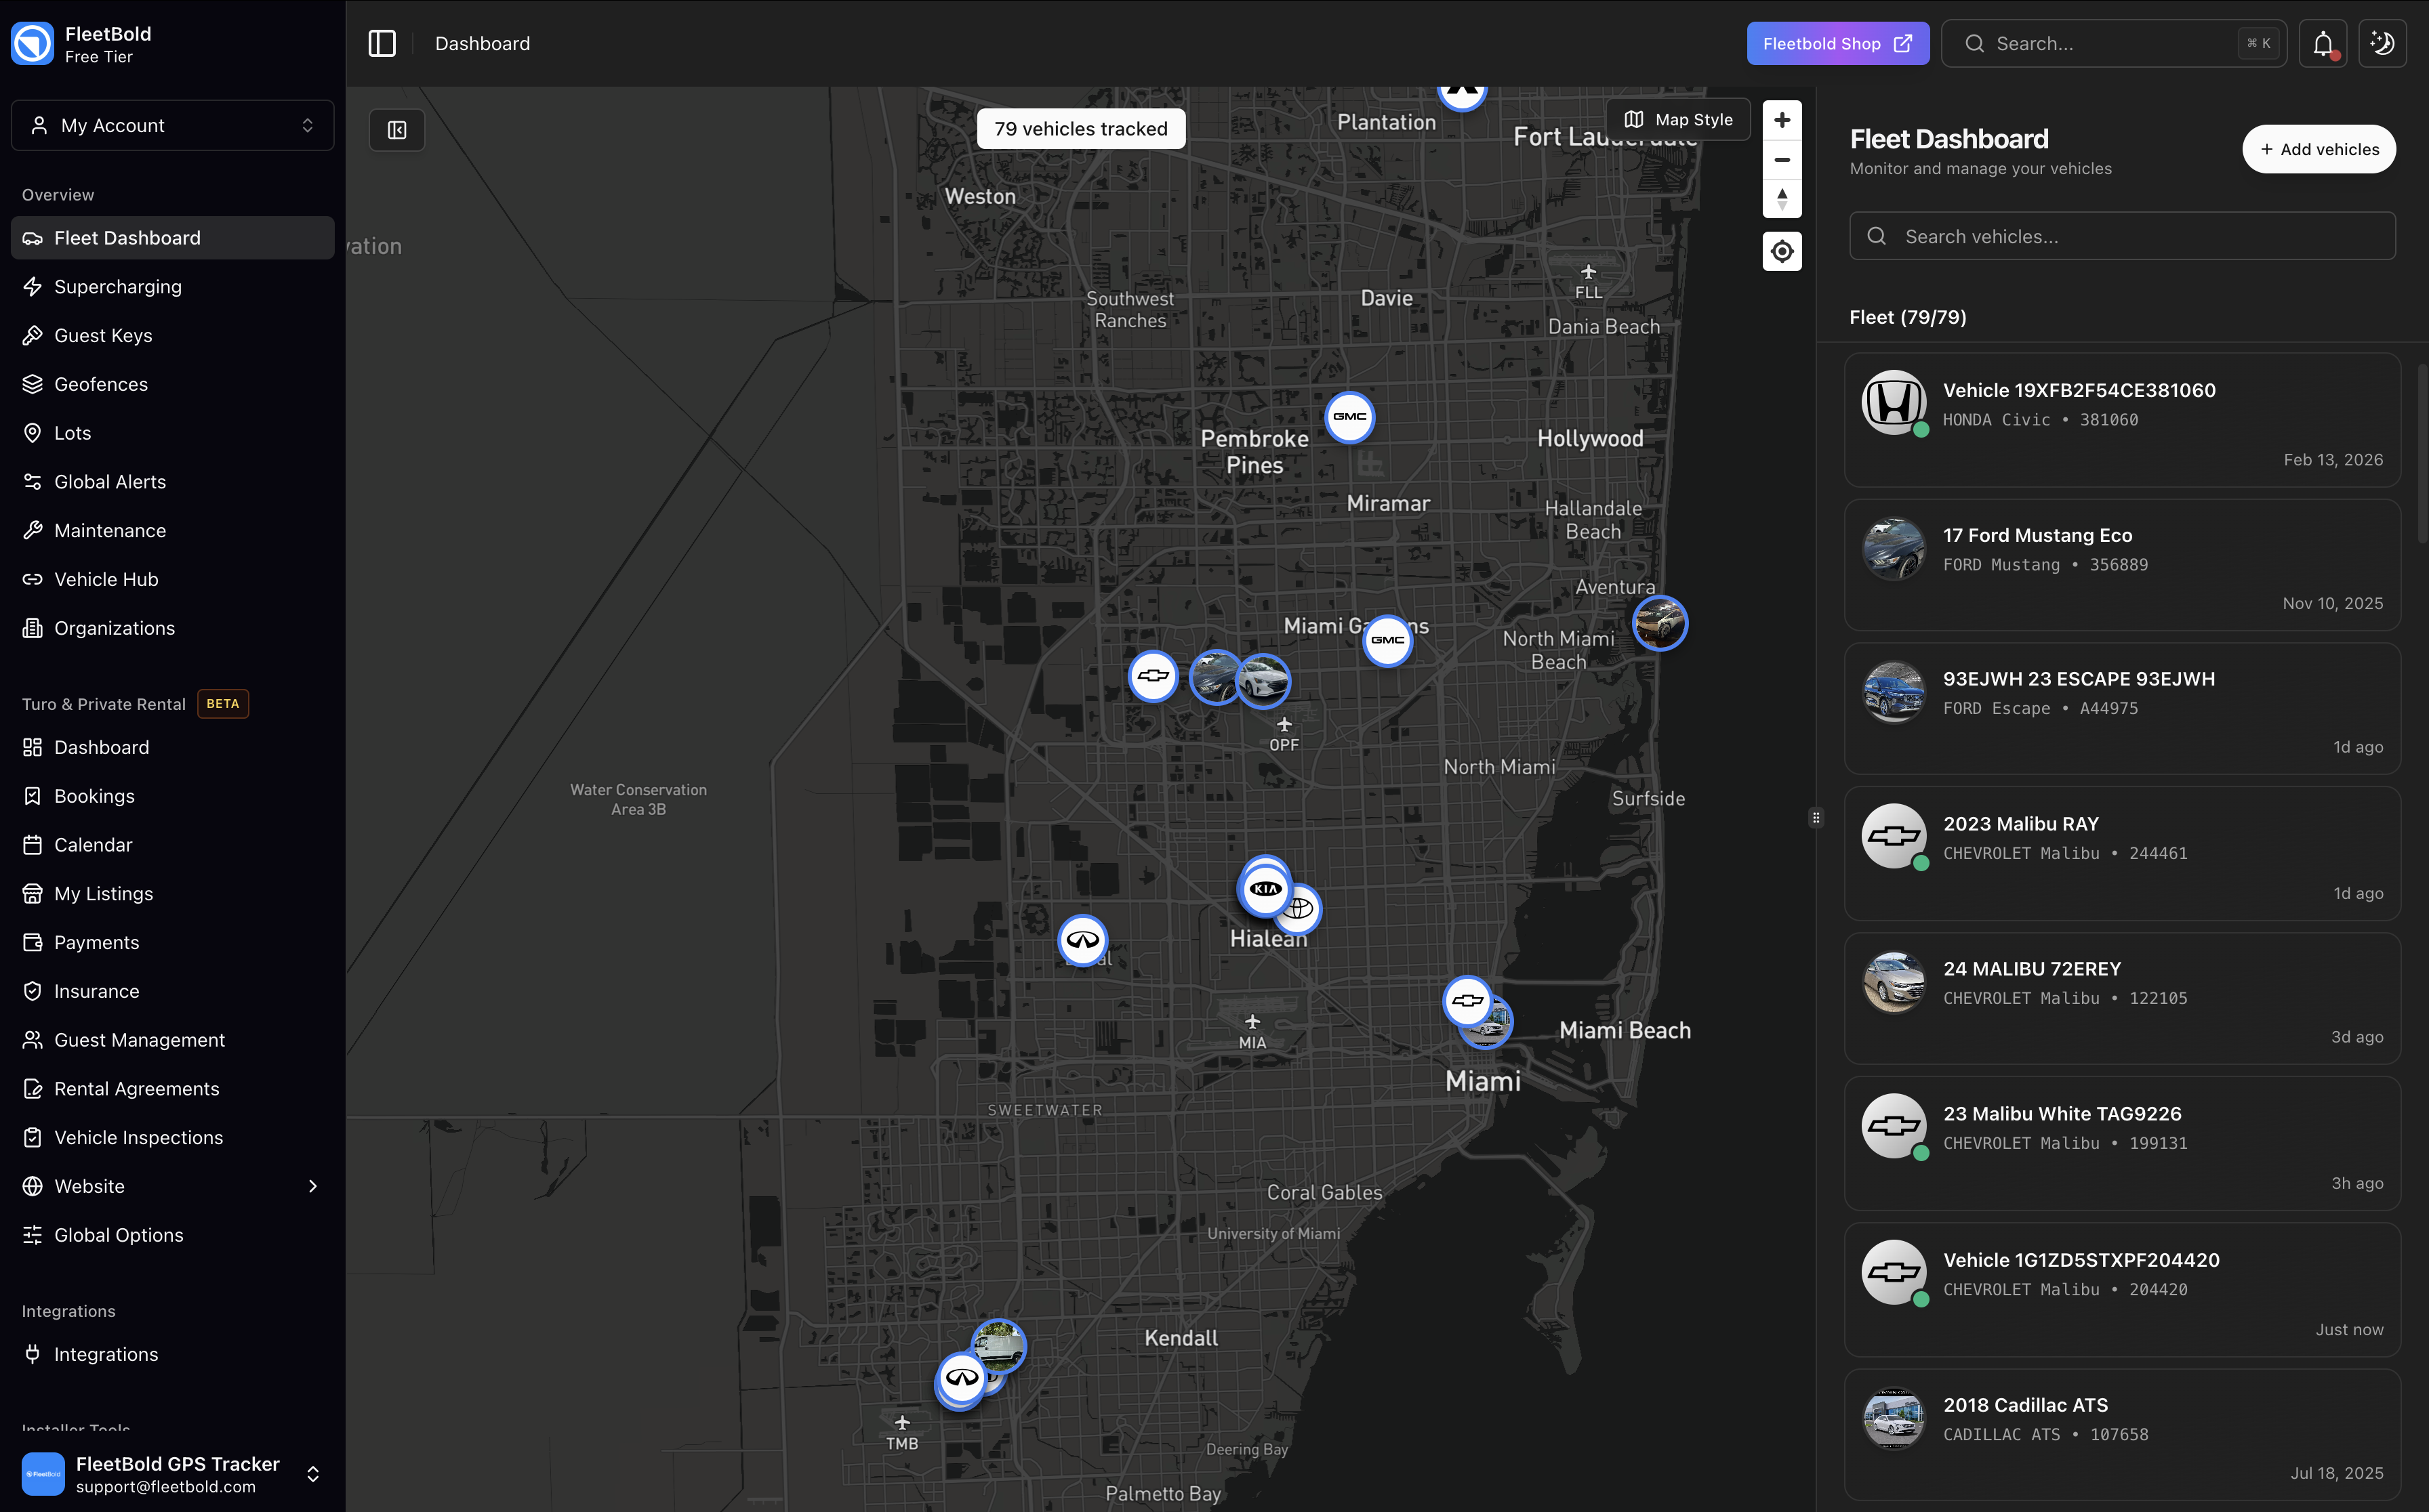Open the Map Style dropdown
The width and height of the screenshot is (2429, 1512).
pyautogui.click(x=1677, y=119)
